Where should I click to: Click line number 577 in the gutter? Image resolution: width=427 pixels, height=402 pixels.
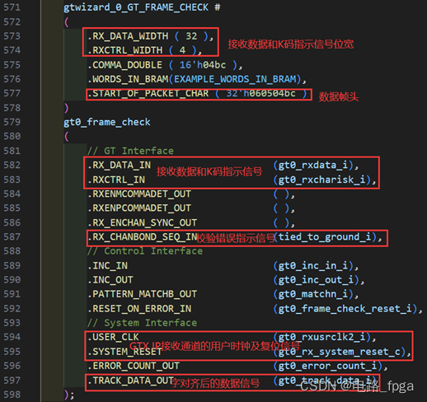[12, 94]
